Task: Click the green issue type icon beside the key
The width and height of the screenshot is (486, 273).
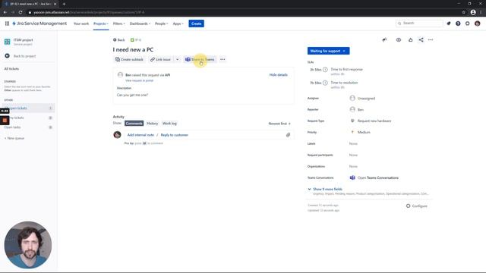Action: 132,40
